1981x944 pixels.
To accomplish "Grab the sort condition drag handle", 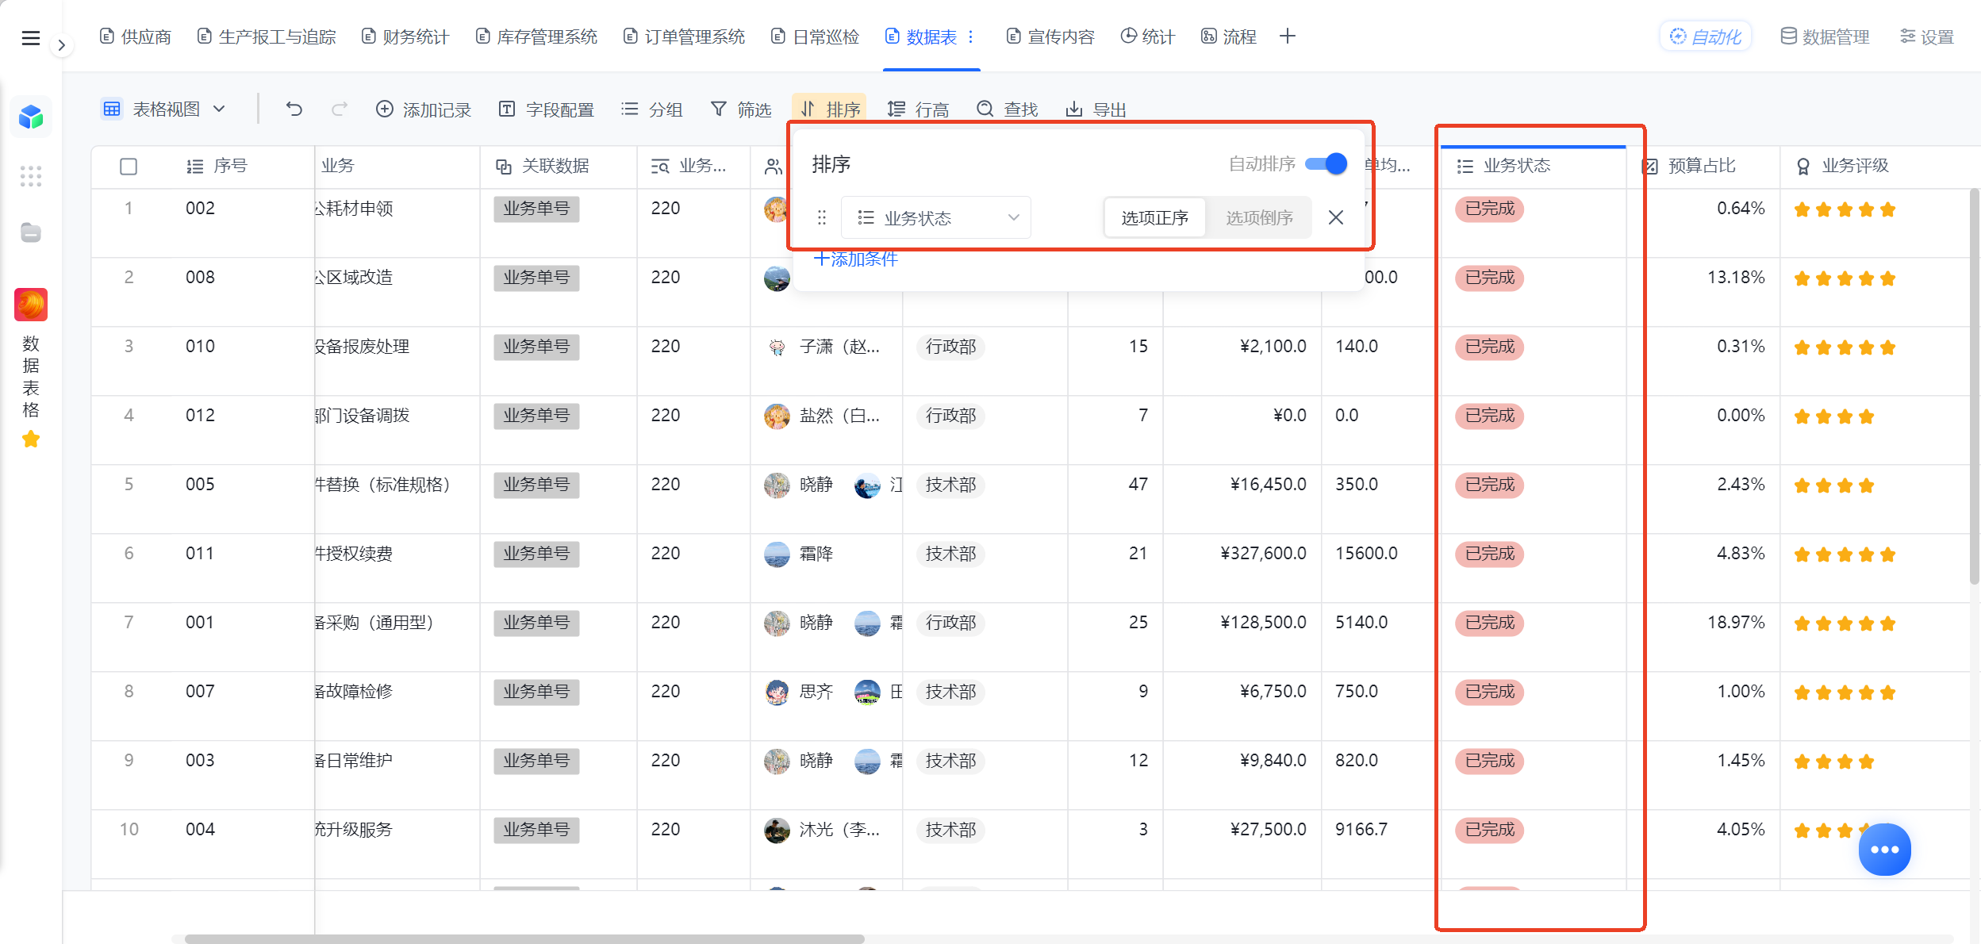I will coord(822,217).
